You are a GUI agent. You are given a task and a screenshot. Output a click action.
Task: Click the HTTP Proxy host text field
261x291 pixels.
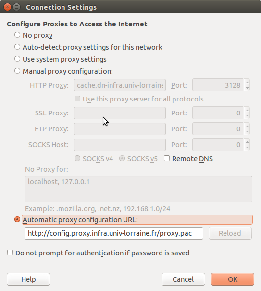[x=120, y=85]
